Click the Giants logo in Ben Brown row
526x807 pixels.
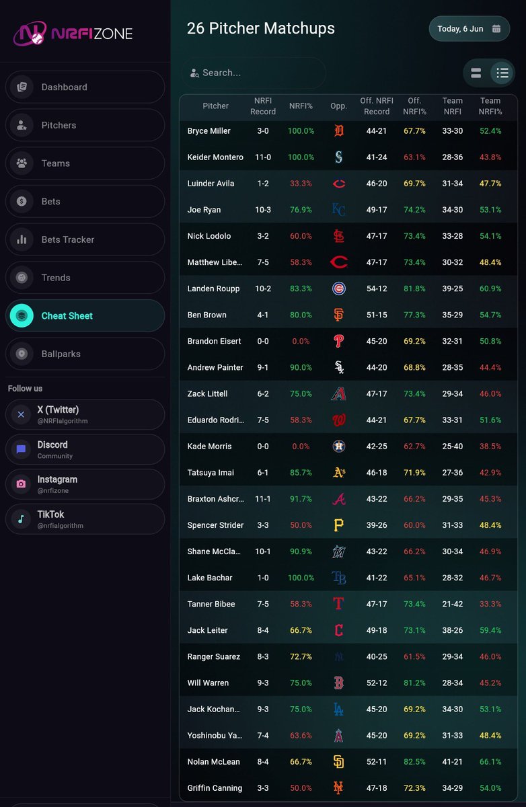tap(338, 315)
